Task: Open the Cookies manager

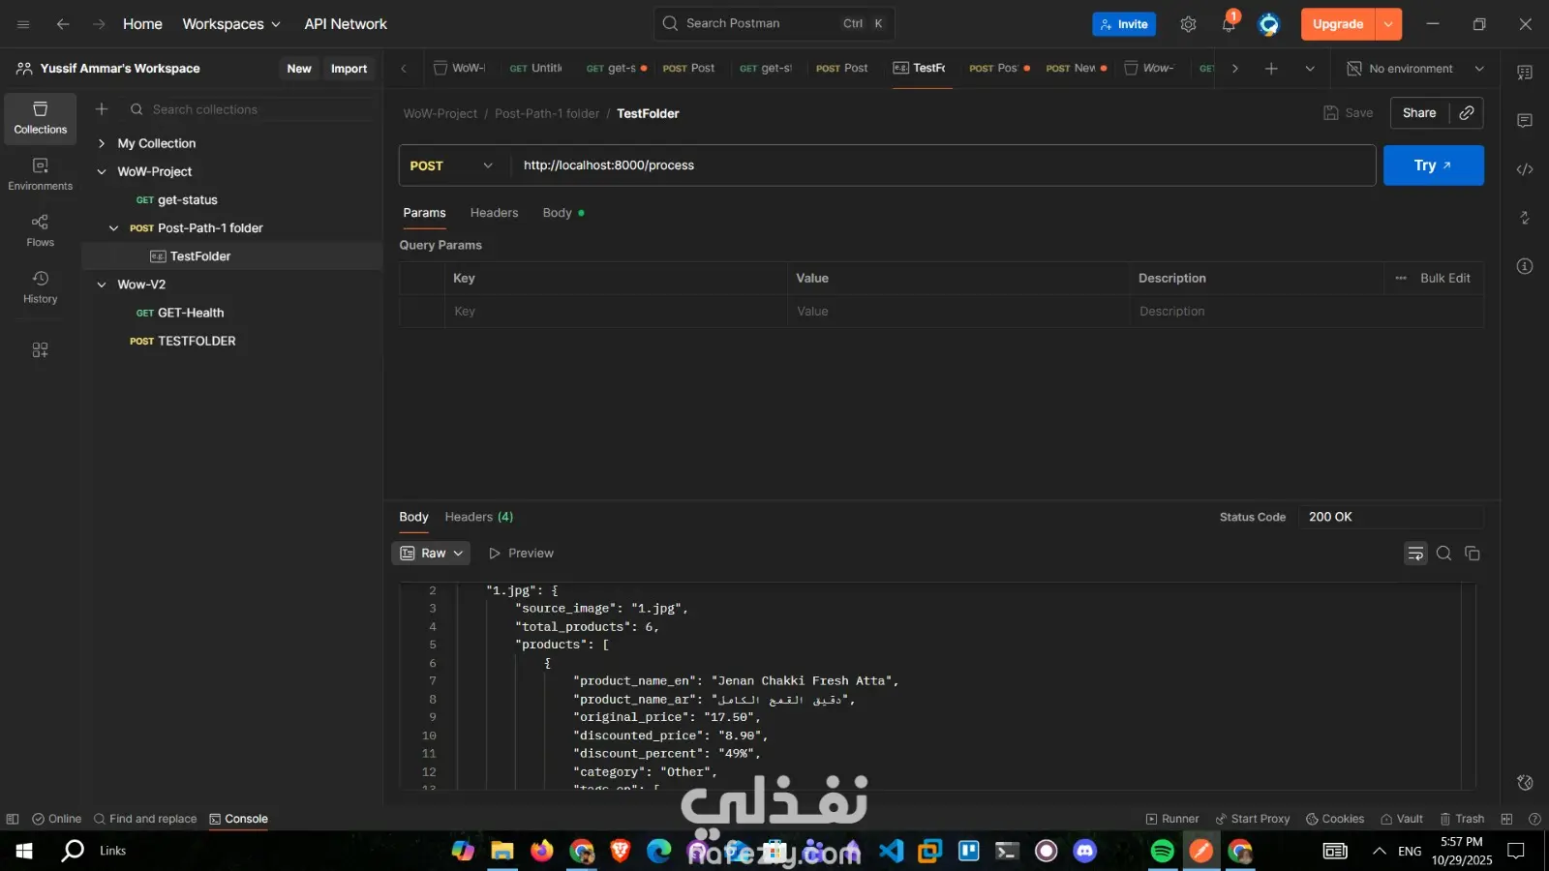Action: pyautogui.click(x=1335, y=819)
